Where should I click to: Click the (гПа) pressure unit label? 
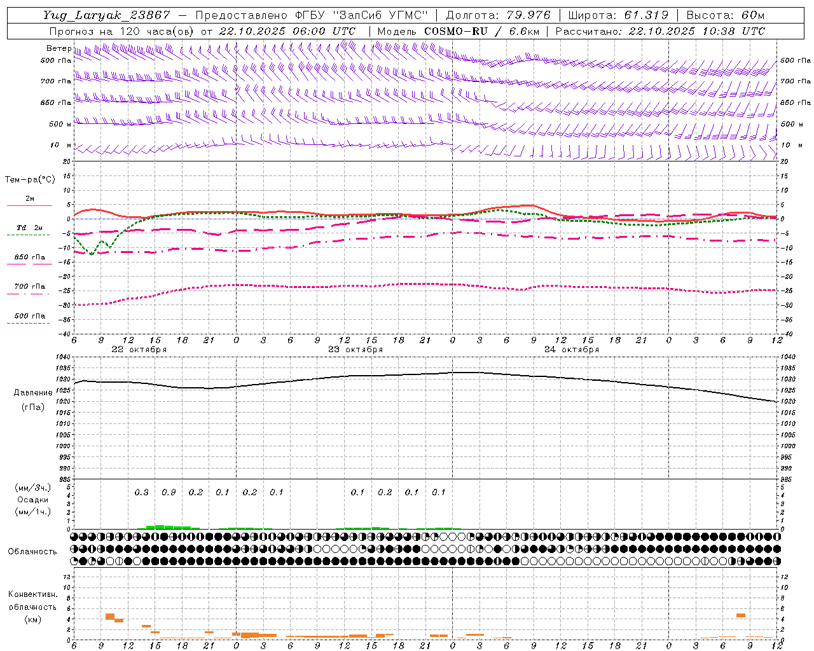pyautogui.click(x=33, y=408)
